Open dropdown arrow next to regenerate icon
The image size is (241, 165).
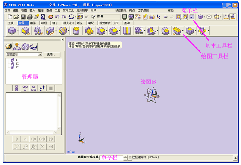tap(76, 17)
